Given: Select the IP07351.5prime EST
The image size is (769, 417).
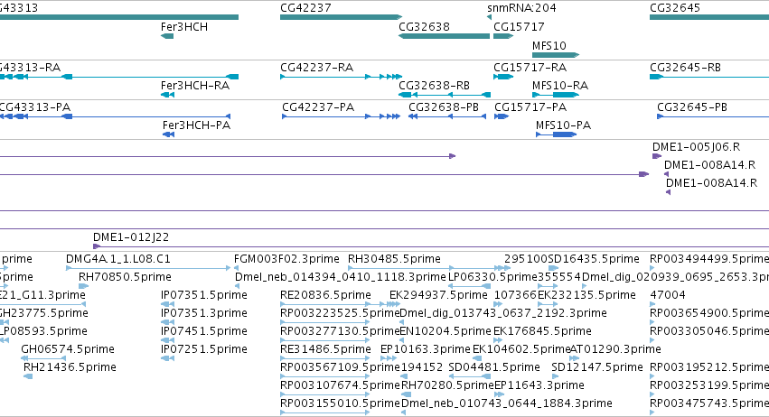Looking at the screenshot, I should [x=167, y=304].
